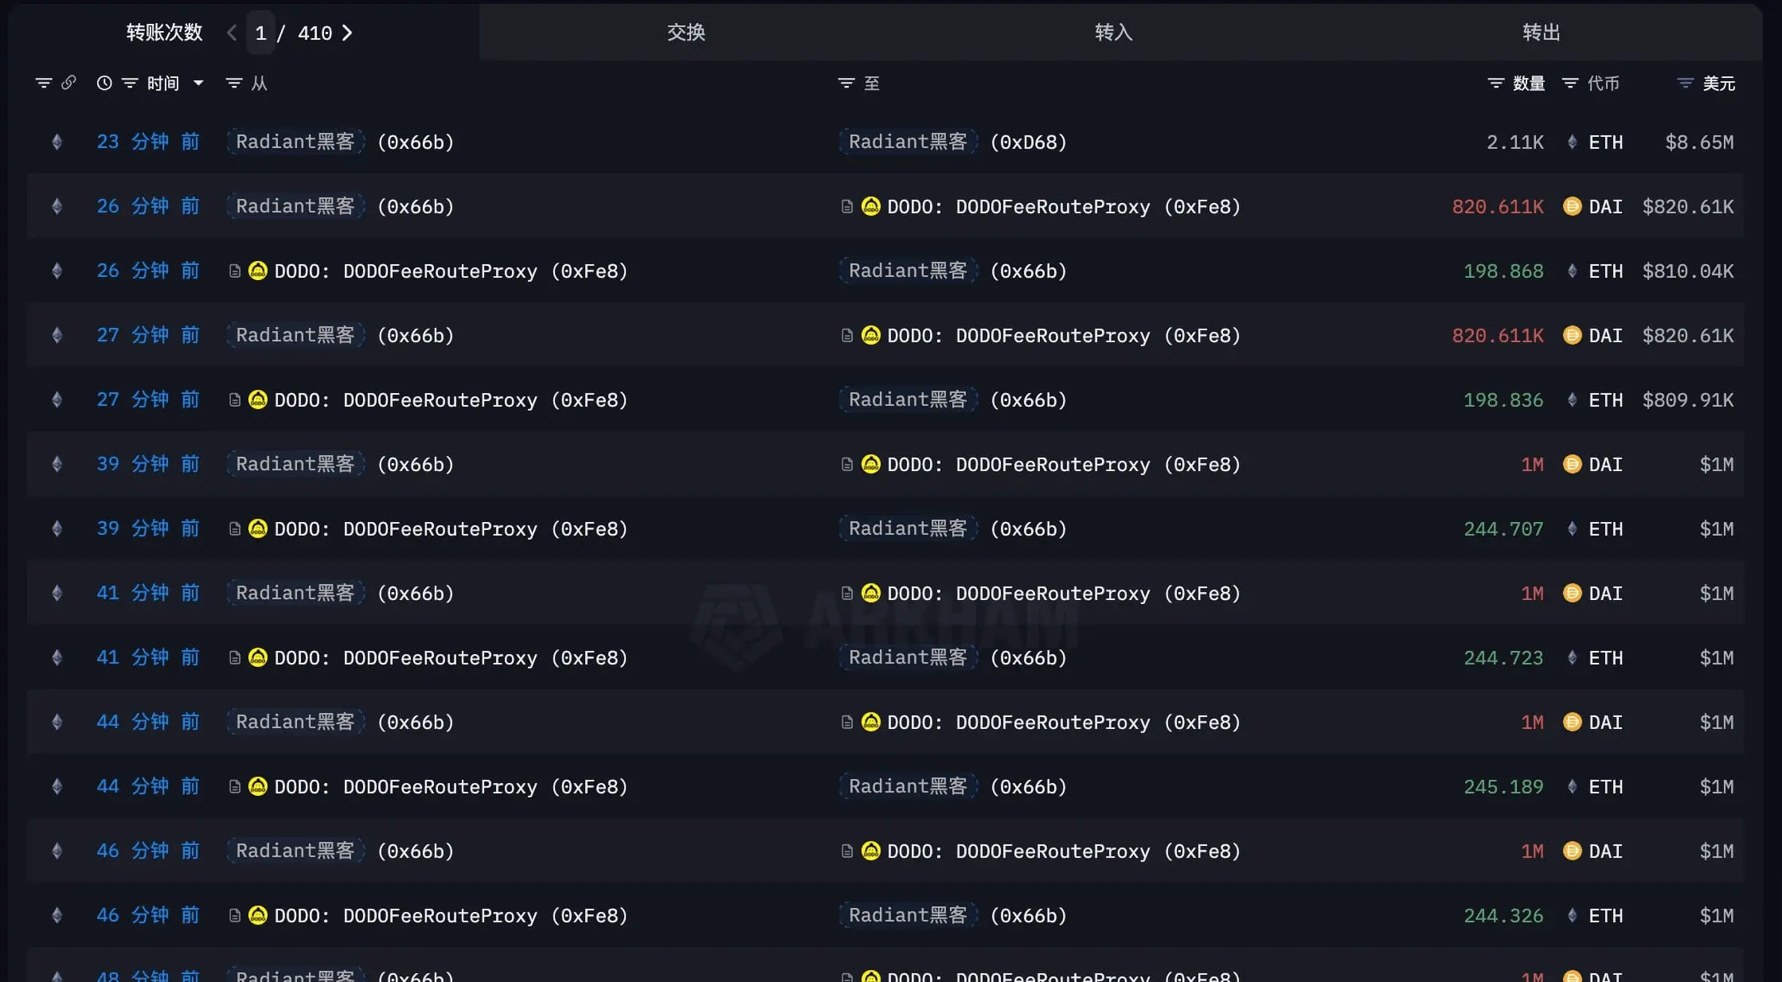
Task: Click the Ethereum chain icon in the 23 分钟 row
Action: [57, 142]
